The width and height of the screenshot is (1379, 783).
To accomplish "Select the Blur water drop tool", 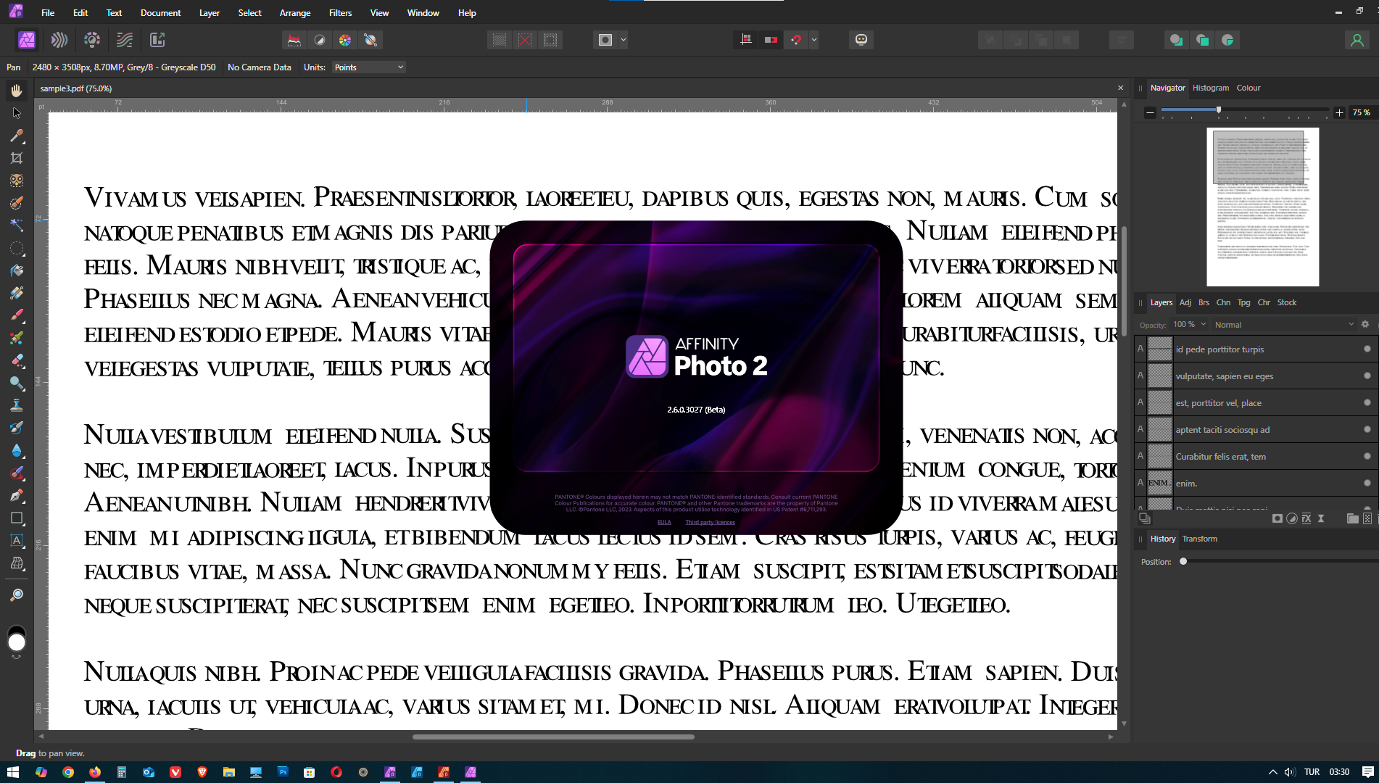I will coord(17,450).
